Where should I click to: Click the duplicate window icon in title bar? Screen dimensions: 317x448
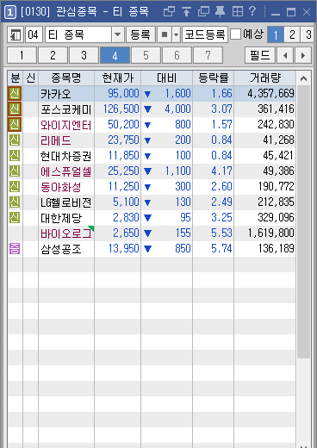pyautogui.click(x=203, y=12)
